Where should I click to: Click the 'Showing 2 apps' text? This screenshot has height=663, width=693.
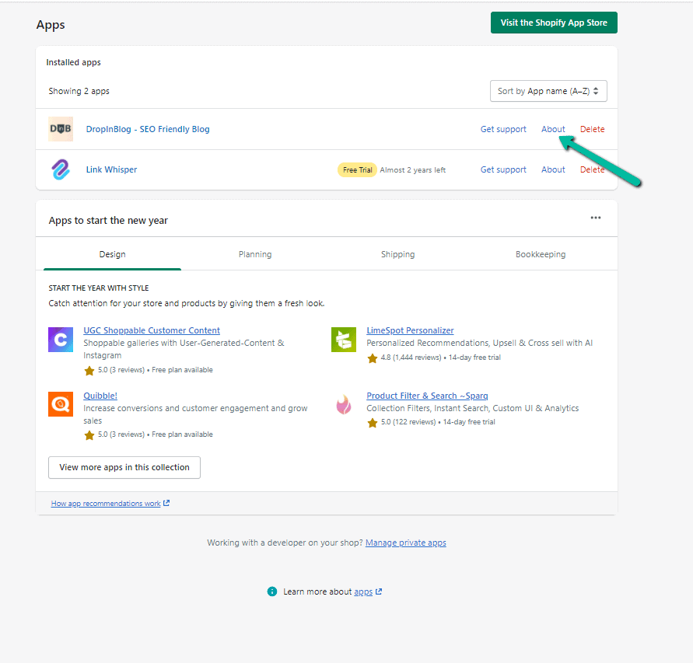[x=79, y=91]
